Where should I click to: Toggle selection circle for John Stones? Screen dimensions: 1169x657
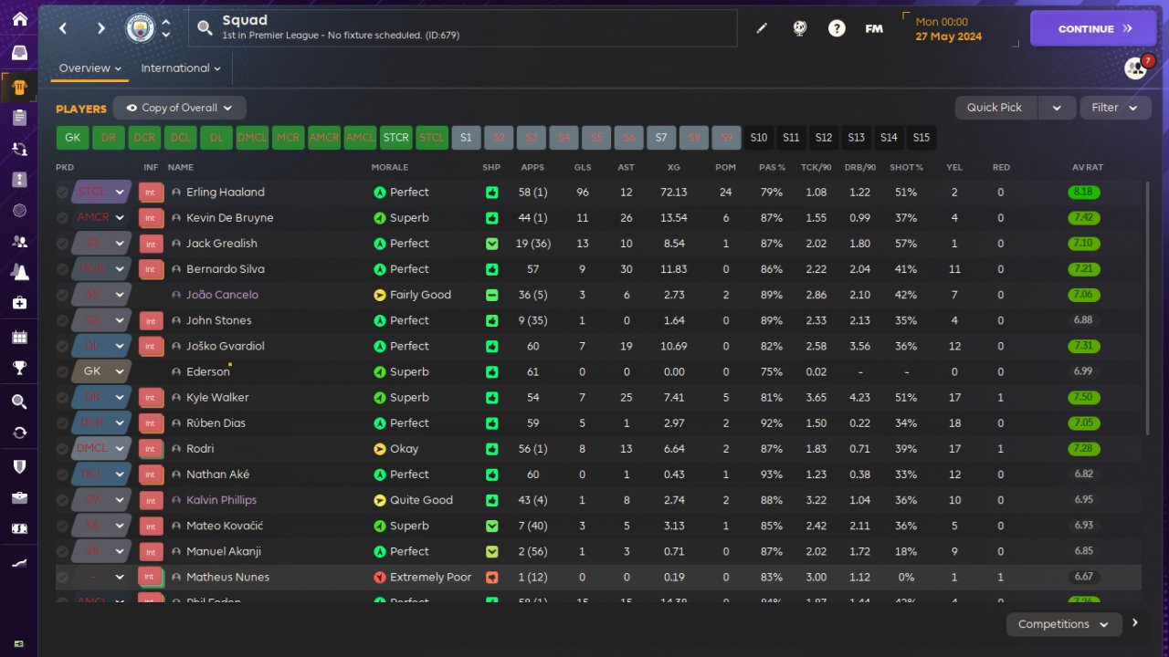click(x=62, y=320)
